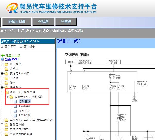The height and width of the screenshot is (140, 155).
Task: Open the [返回上一级] link above the diagram
Action: [x=68, y=41]
